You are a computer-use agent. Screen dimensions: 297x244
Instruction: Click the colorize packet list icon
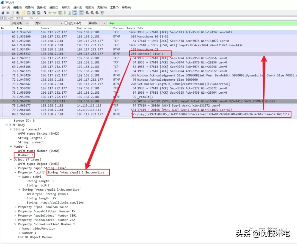81,13
